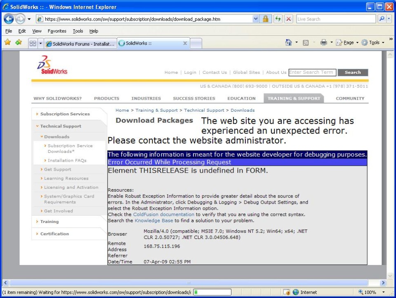Image resolution: width=396 pixels, height=298 pixels.
Task: Expand Training sidebar section
Action: tap(49, 222)
